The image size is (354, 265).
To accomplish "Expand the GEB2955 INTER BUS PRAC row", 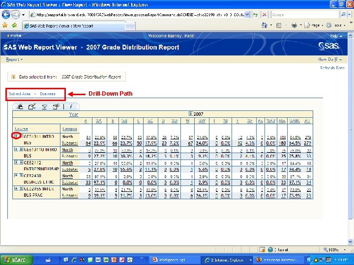I will (x=16, y=188).
